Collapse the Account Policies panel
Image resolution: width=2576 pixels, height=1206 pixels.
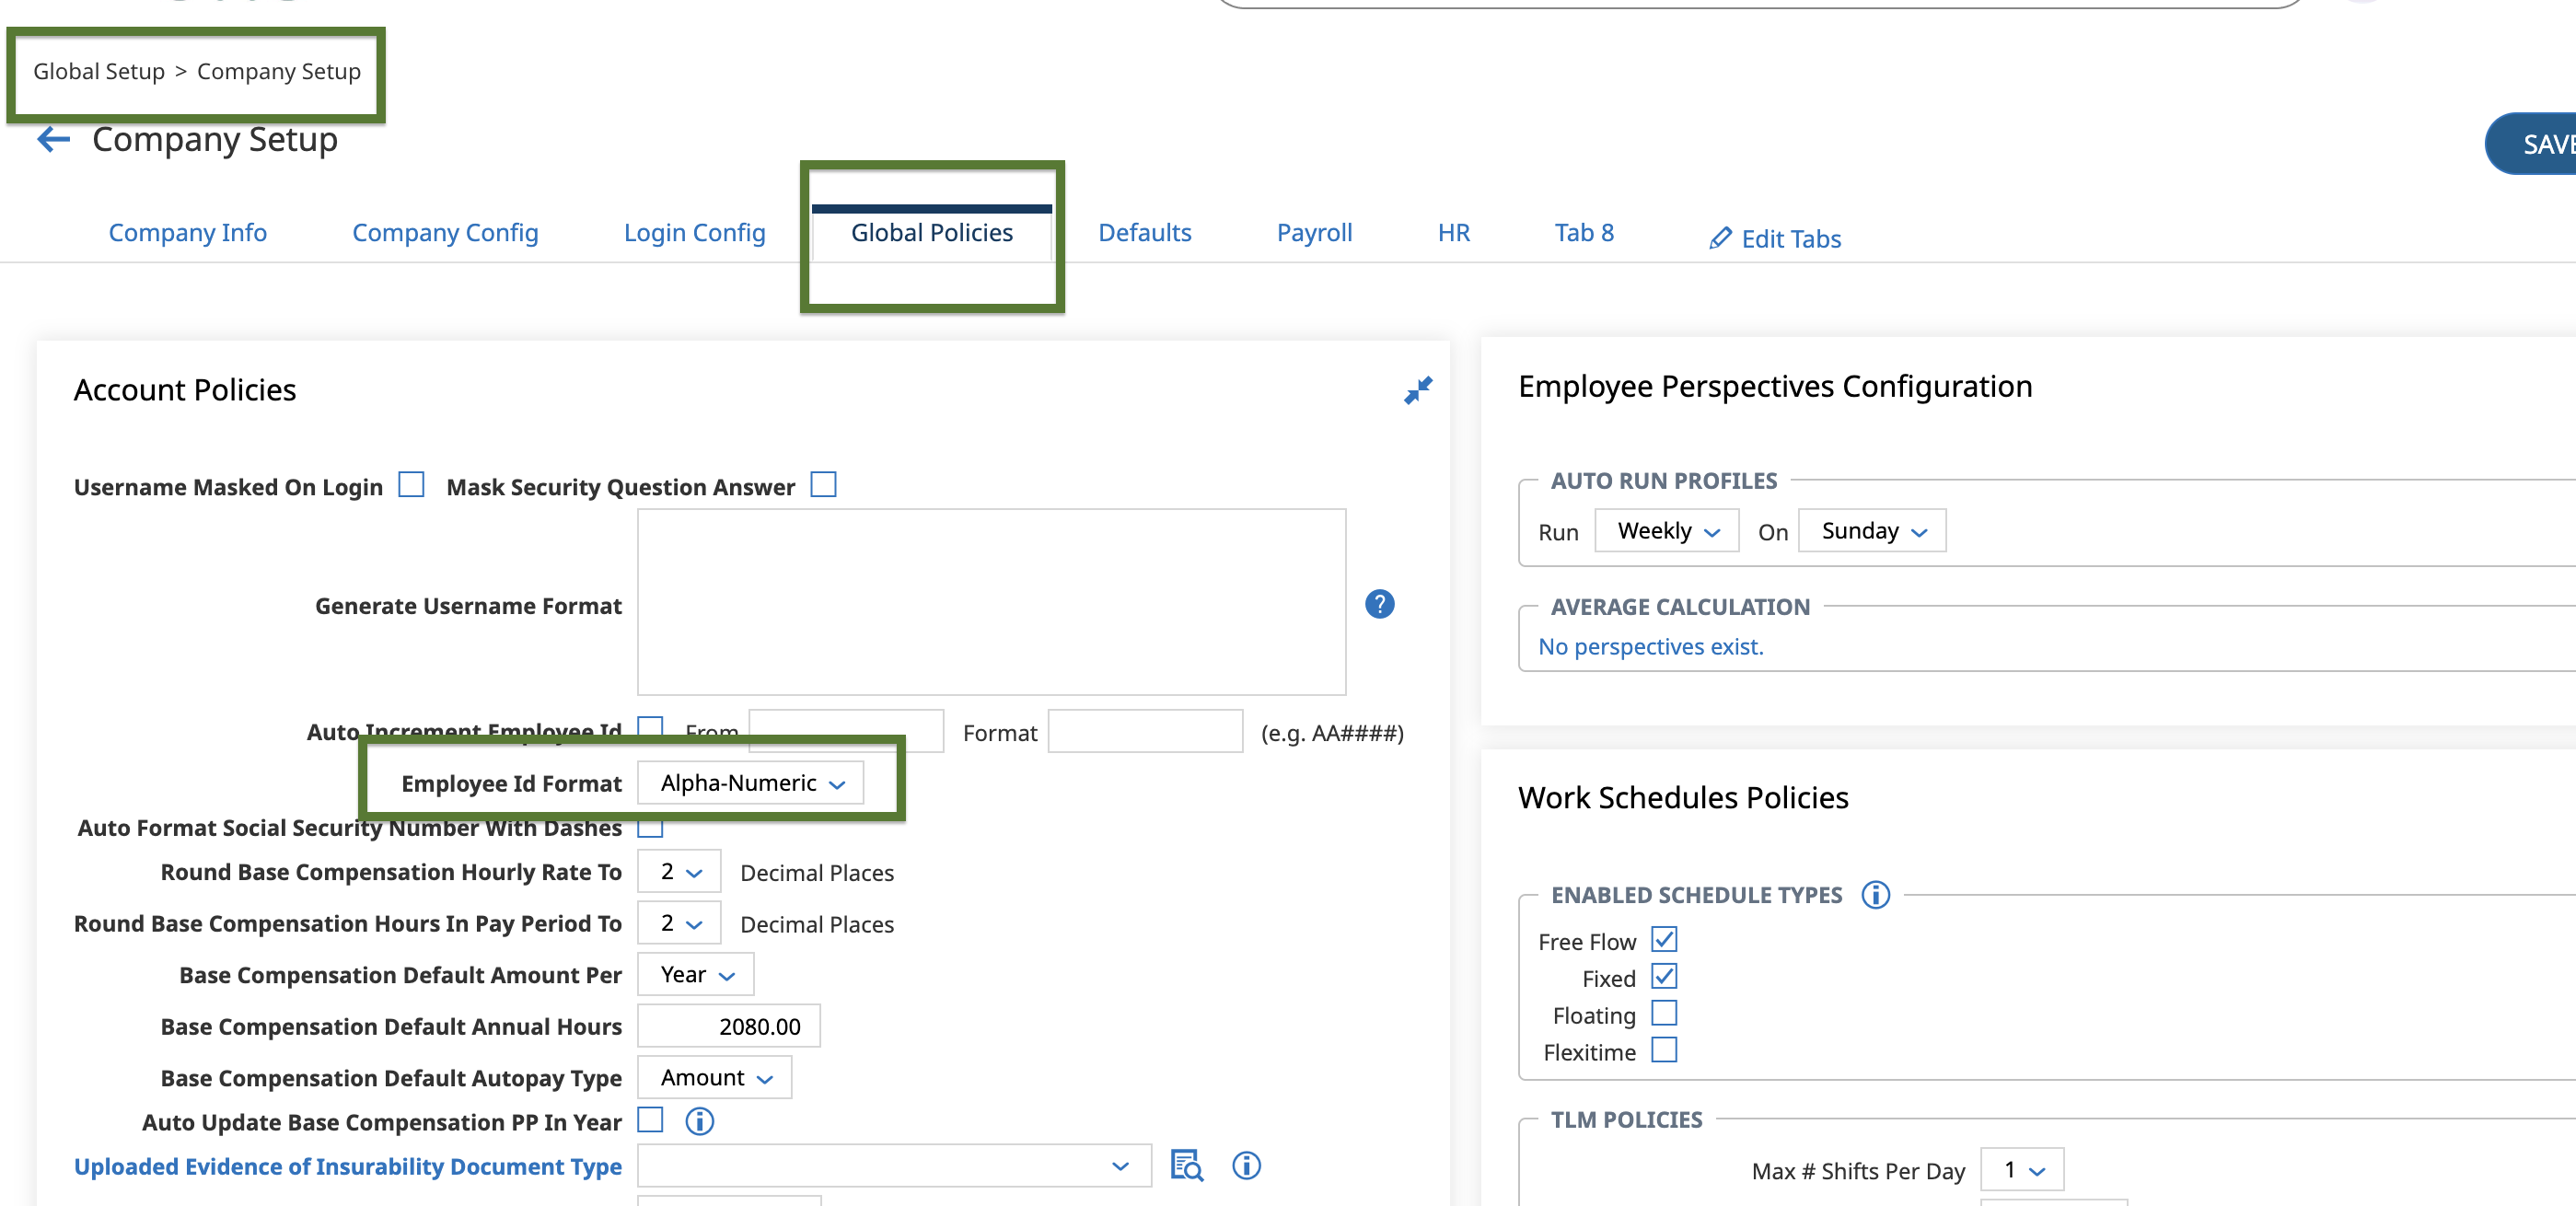tap(1419, 390)
